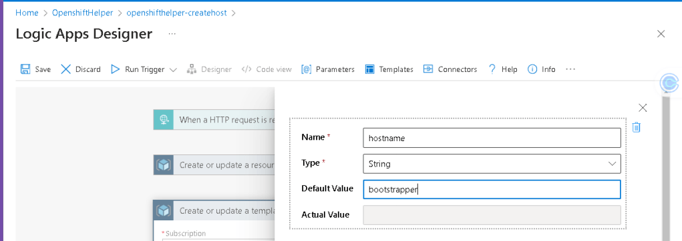This screenshot has width=682, height=241.
Task: Open the ellipsis beside Logic Apps Designer
Action: point(172,34)
